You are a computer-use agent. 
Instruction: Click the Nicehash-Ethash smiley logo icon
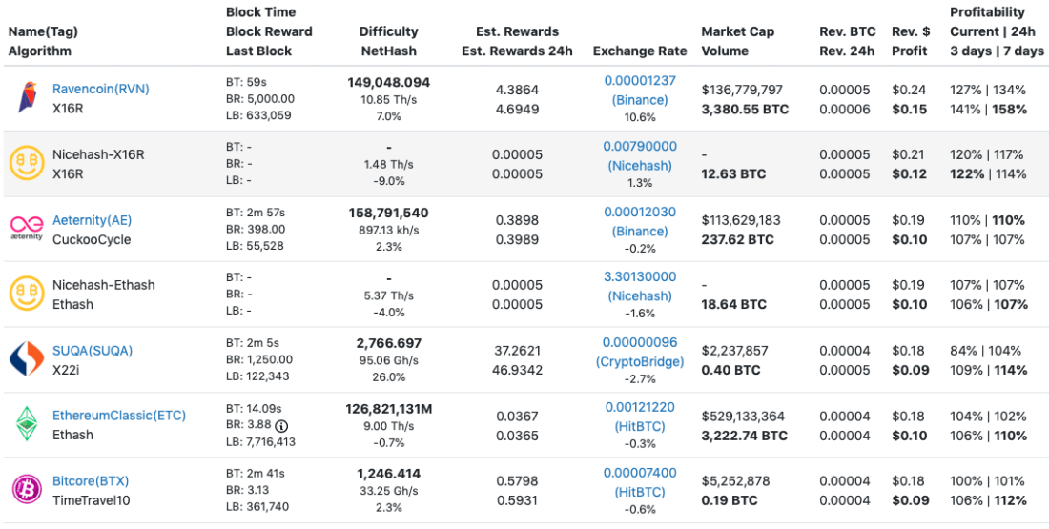[27, 294]
